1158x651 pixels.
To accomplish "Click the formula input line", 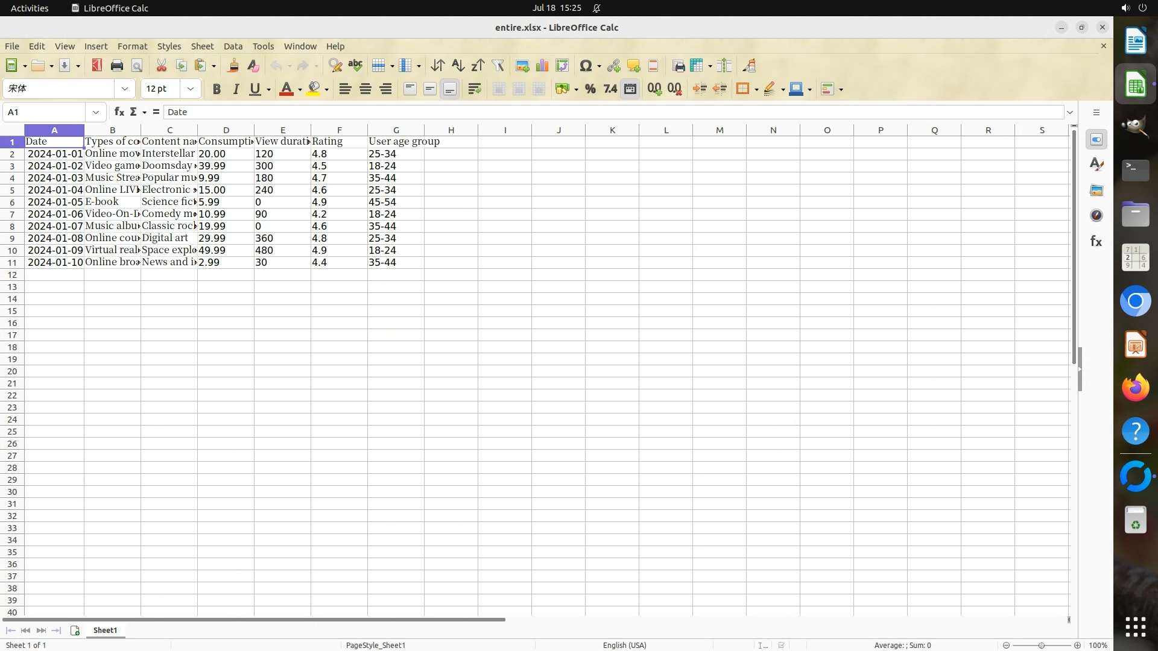I will (x=603, y=112).
